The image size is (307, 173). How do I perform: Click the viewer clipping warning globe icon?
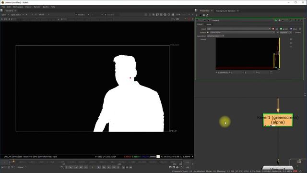pos(165,14)
